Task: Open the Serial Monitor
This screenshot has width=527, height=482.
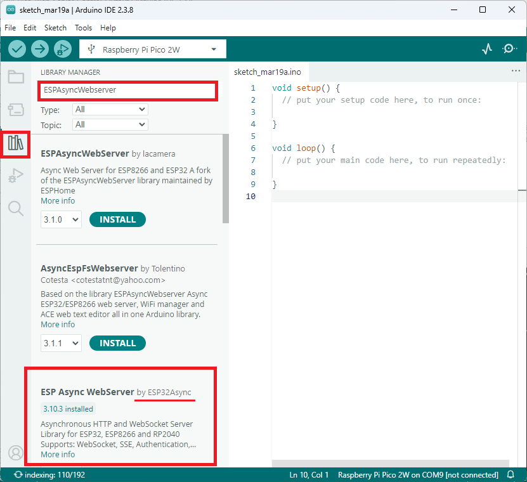Action: [509, 49]
